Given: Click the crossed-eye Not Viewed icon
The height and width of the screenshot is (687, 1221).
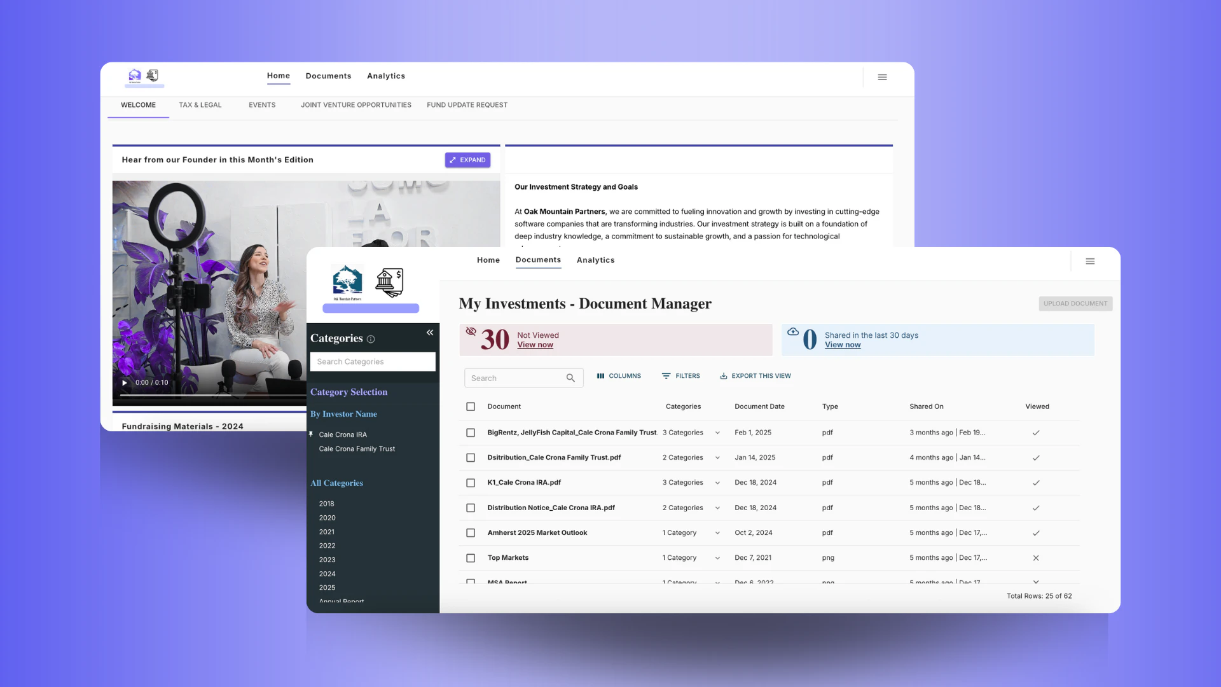Looking at the screenshot, I should pos(471,331).
